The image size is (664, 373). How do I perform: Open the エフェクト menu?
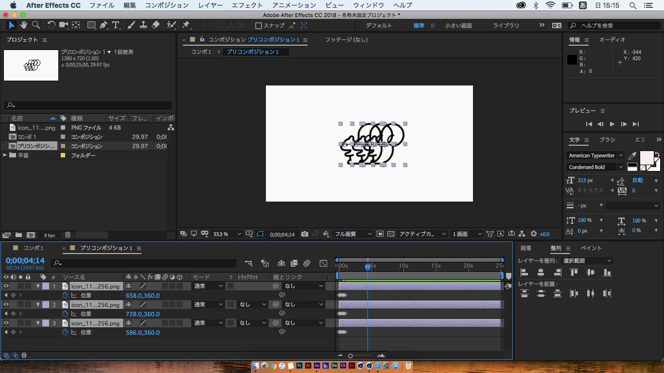tap(247, 5)
